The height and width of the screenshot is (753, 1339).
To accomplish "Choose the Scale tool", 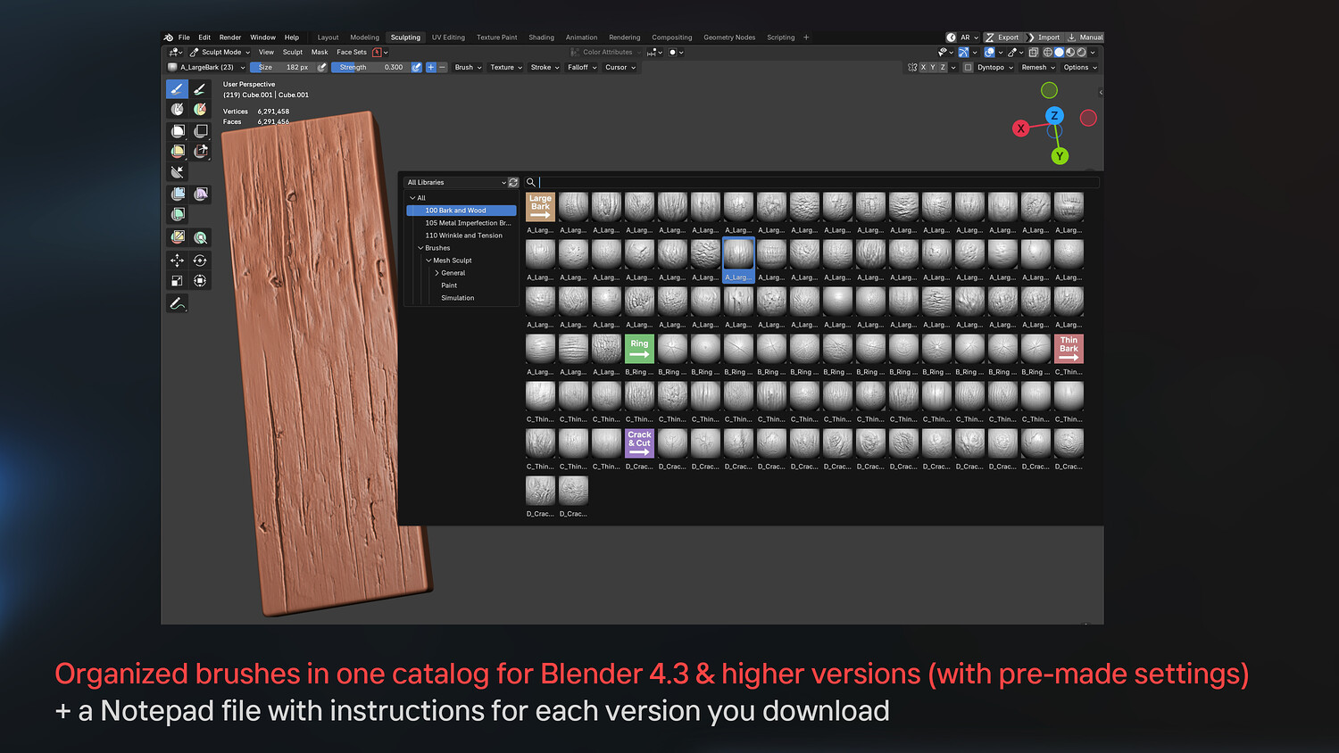I will click(177, 281).
